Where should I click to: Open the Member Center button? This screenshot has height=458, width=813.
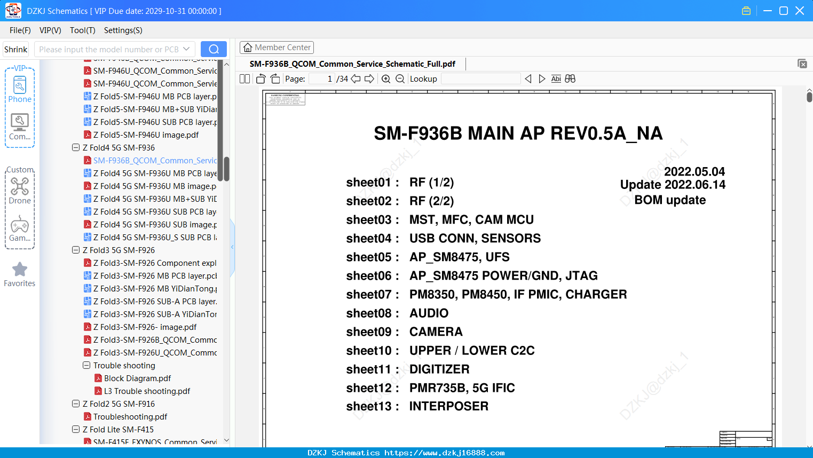277,48
